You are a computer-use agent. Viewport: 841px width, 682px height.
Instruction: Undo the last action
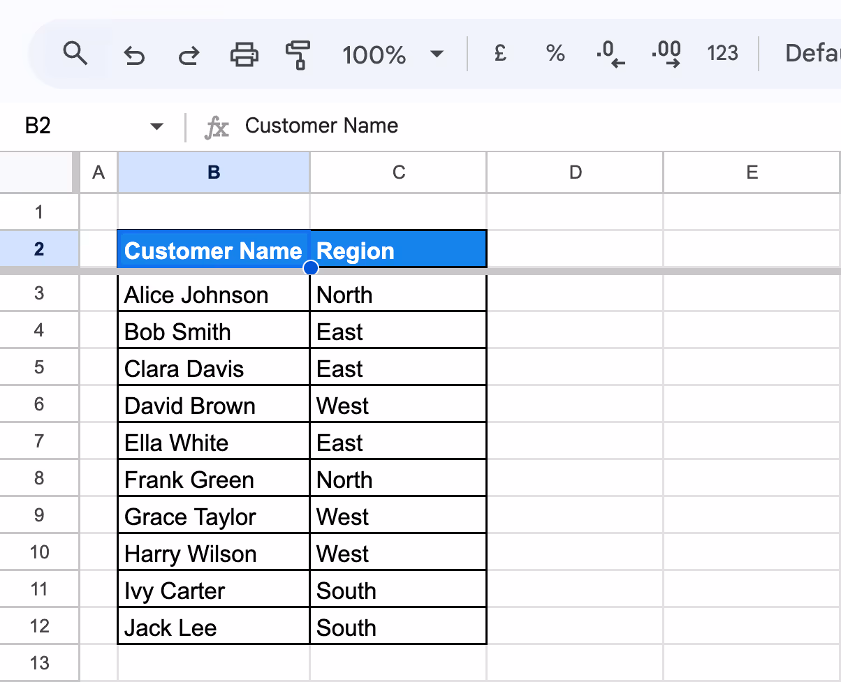[x=133, y=53]
